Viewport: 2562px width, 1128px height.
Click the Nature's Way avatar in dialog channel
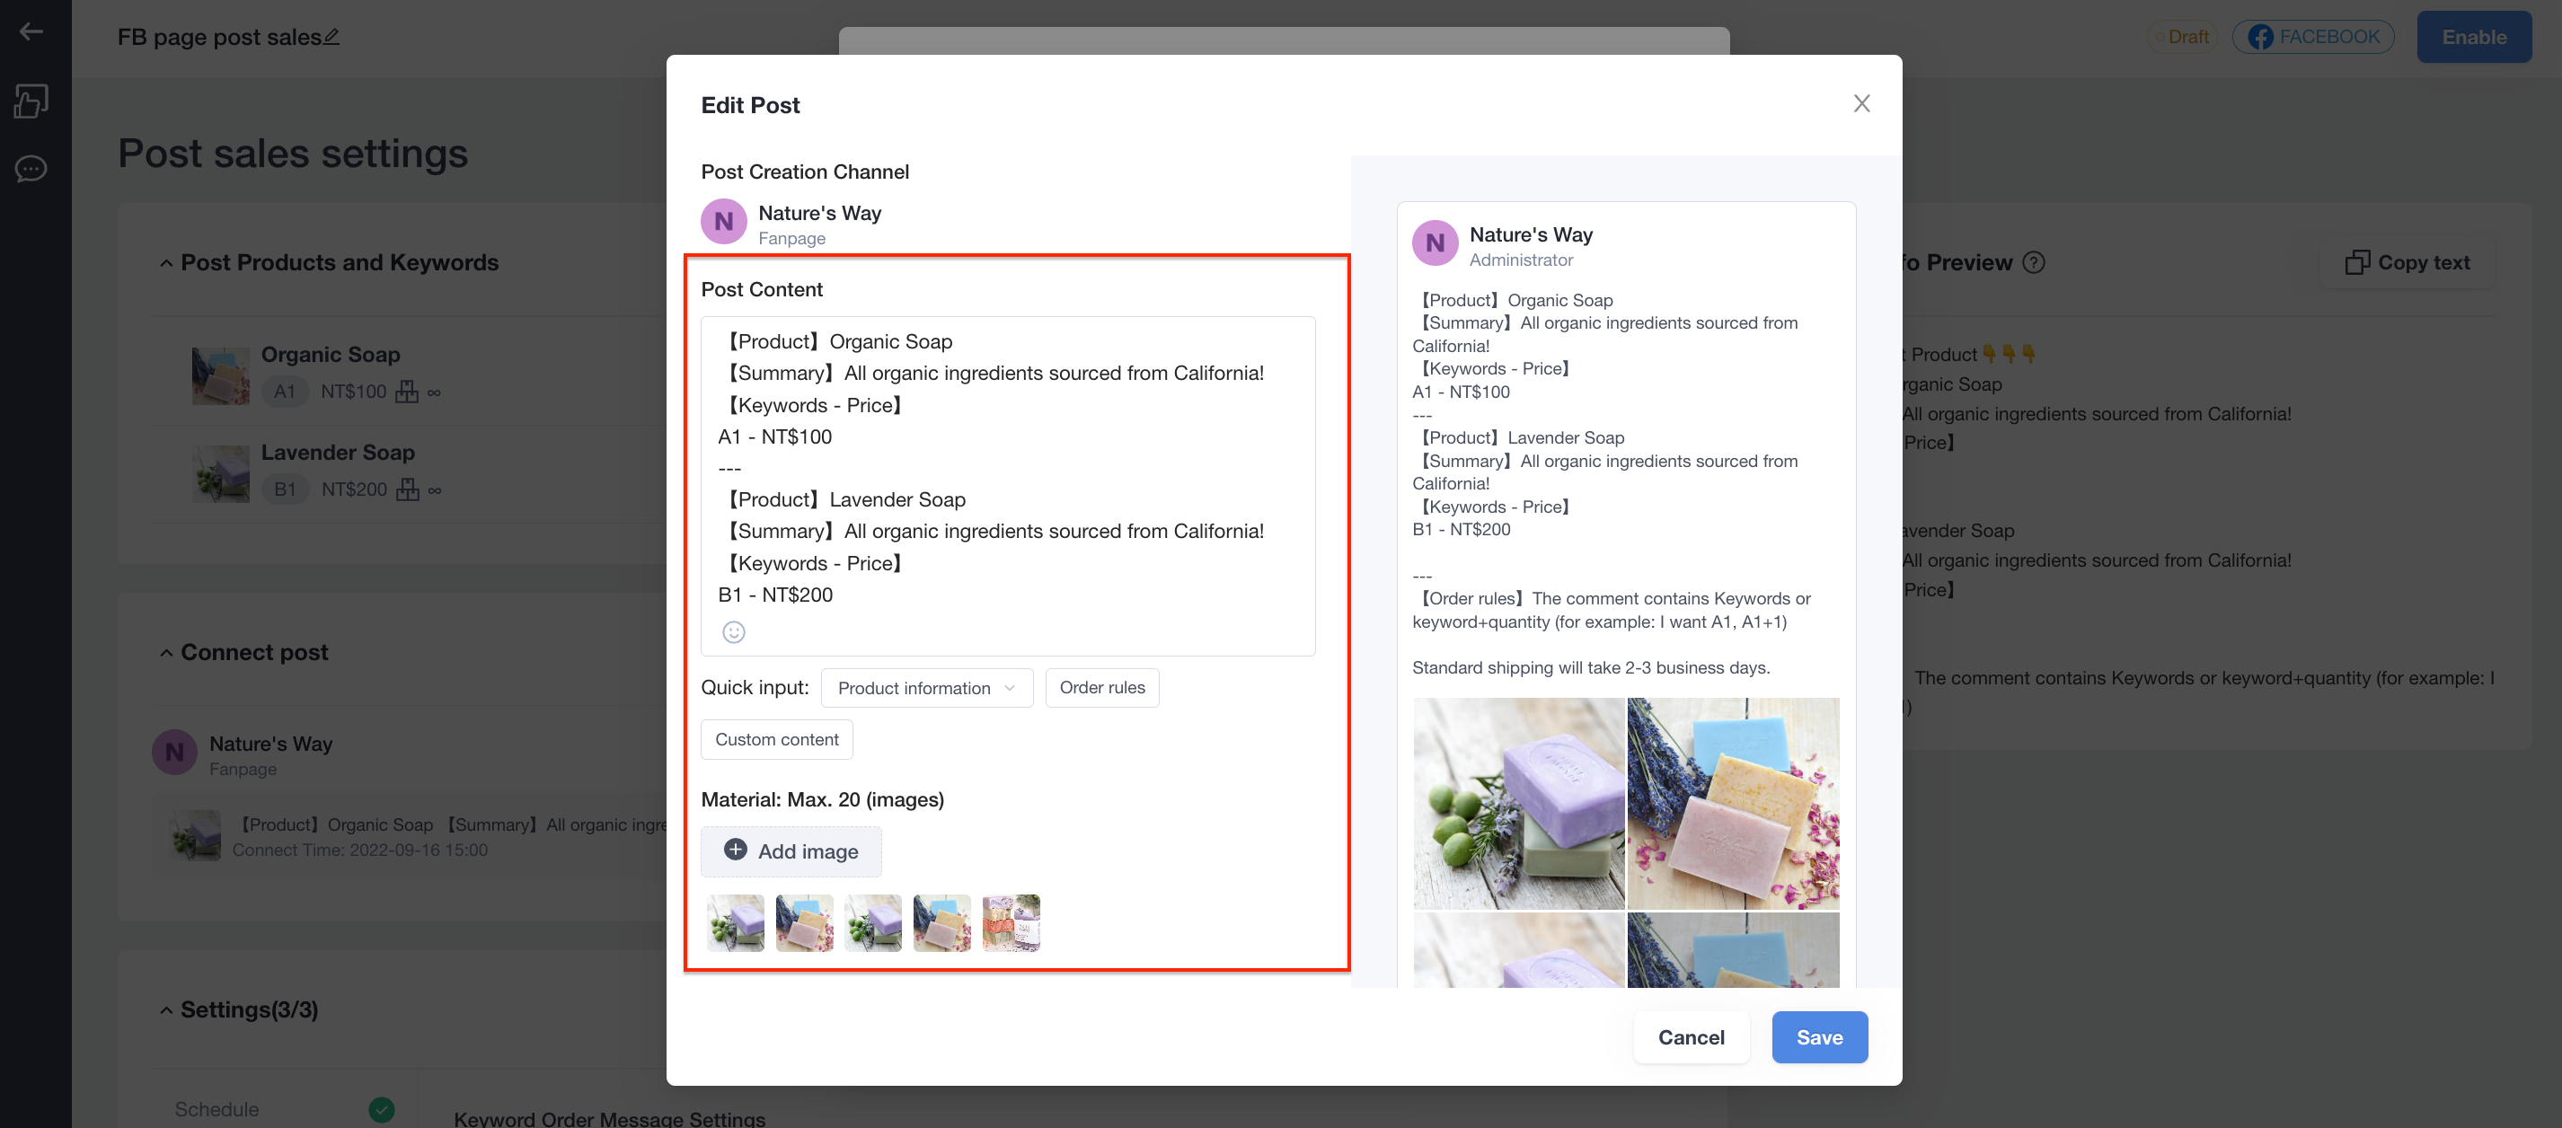[x=724, y=221]
